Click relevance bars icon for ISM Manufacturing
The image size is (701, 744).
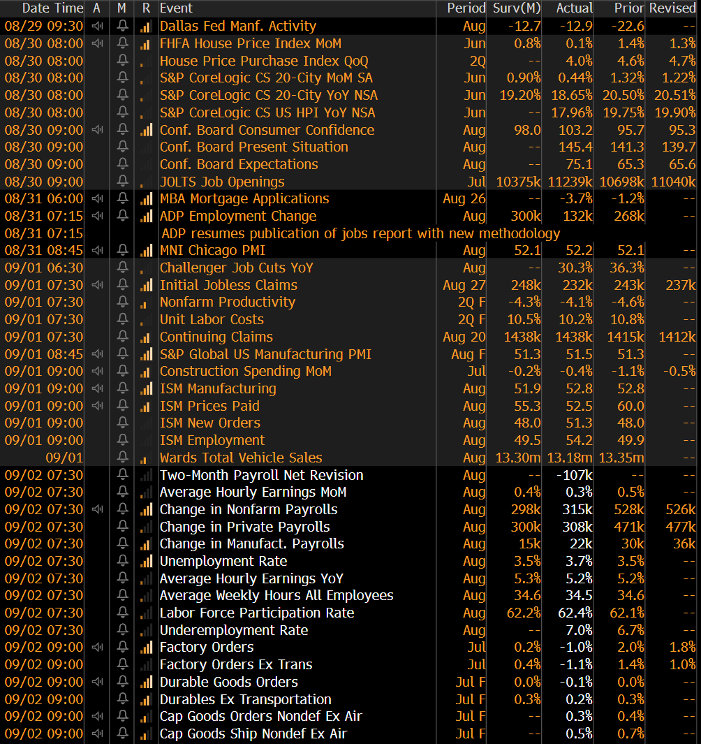(146, 388)
